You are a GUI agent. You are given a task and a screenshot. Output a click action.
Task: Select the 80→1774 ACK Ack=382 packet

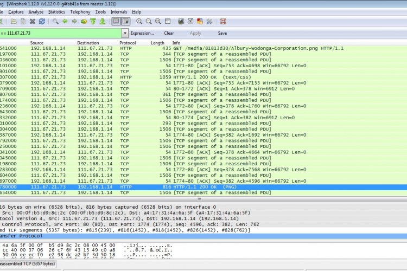click(x=203, y=118)
